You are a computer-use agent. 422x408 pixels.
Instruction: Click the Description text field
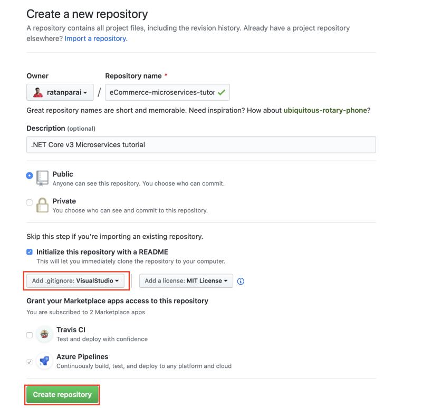[x=201, y=144]
